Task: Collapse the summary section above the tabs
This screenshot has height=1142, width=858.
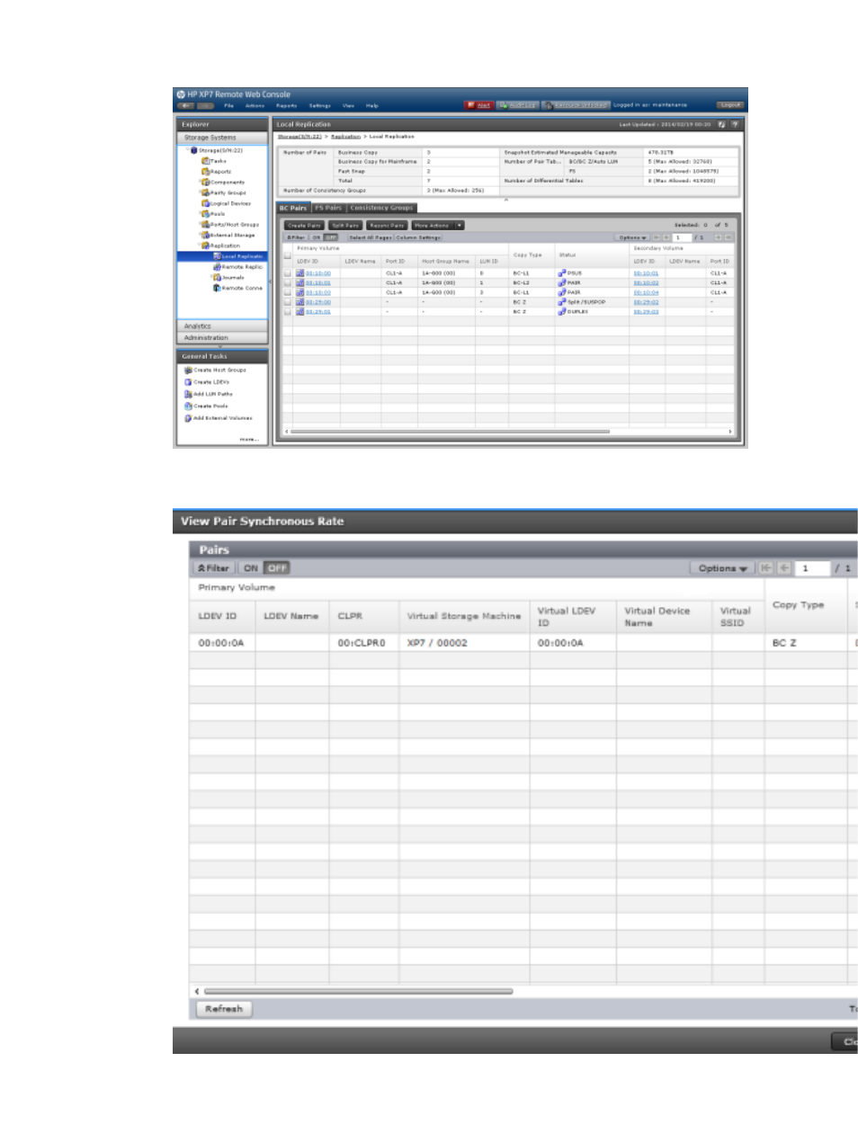Action: pyautogui.click(x=506, y=200)
